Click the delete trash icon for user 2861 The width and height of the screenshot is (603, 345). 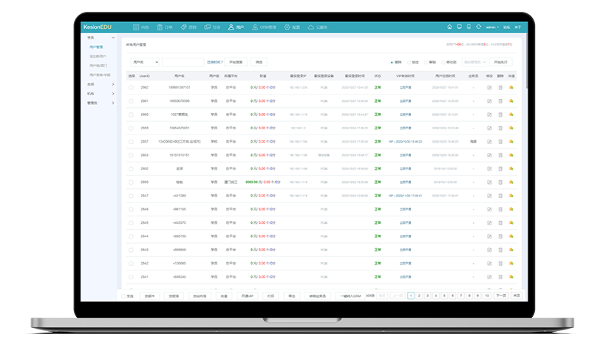(500, 100)
